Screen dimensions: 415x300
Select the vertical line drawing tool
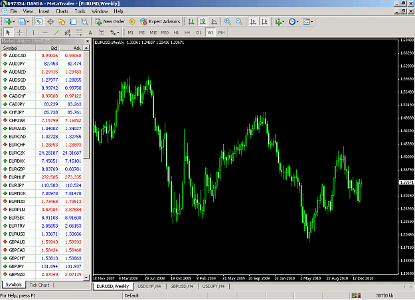pyautogui.click(x=33, y=33)
